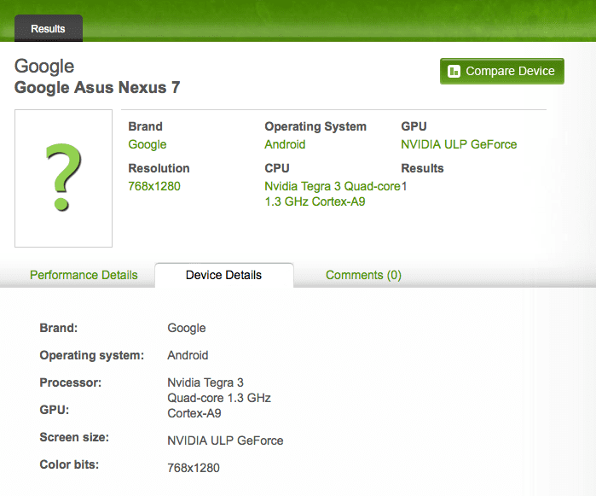596x496 pixels.
Task: Select the Device Details tab
Action: point(224,275)
